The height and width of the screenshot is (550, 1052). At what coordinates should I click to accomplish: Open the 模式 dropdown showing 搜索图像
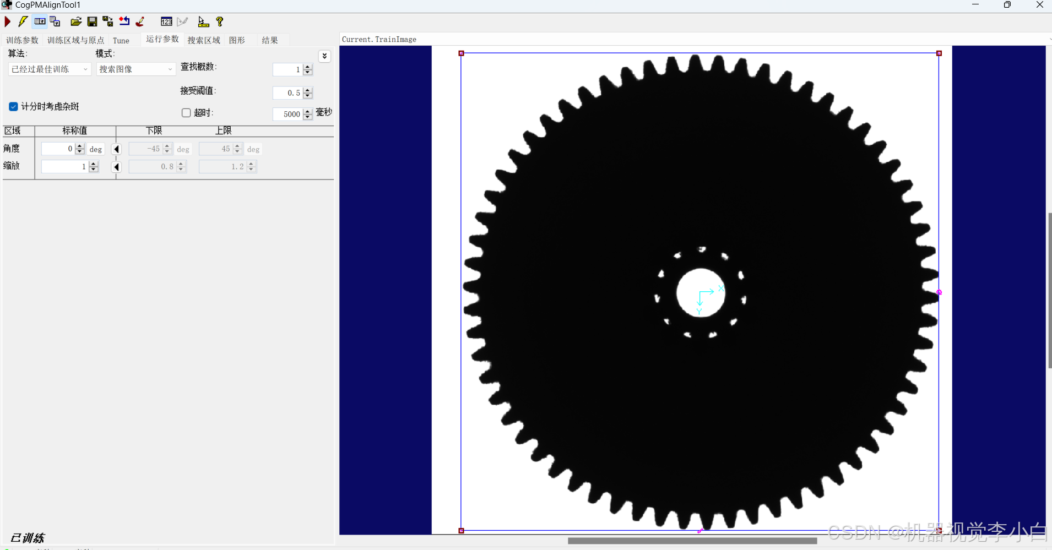(x=136, y=69)
